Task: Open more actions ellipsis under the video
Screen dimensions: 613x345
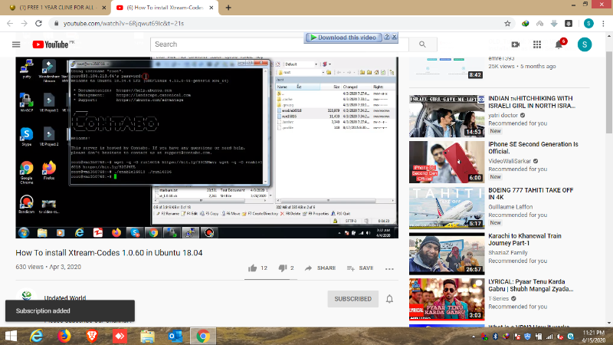Action: pyautogui.click(x=389, y=269)
